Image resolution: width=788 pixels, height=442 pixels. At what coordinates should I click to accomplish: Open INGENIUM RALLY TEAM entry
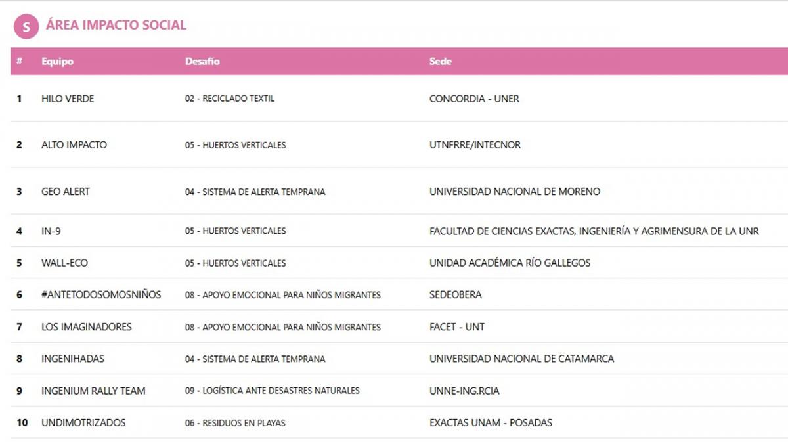click(93, 391)
